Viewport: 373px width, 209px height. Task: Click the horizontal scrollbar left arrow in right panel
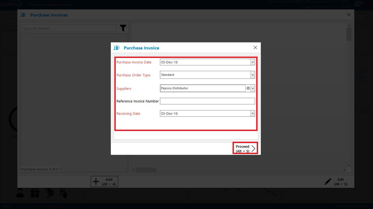tap(134, 170)
